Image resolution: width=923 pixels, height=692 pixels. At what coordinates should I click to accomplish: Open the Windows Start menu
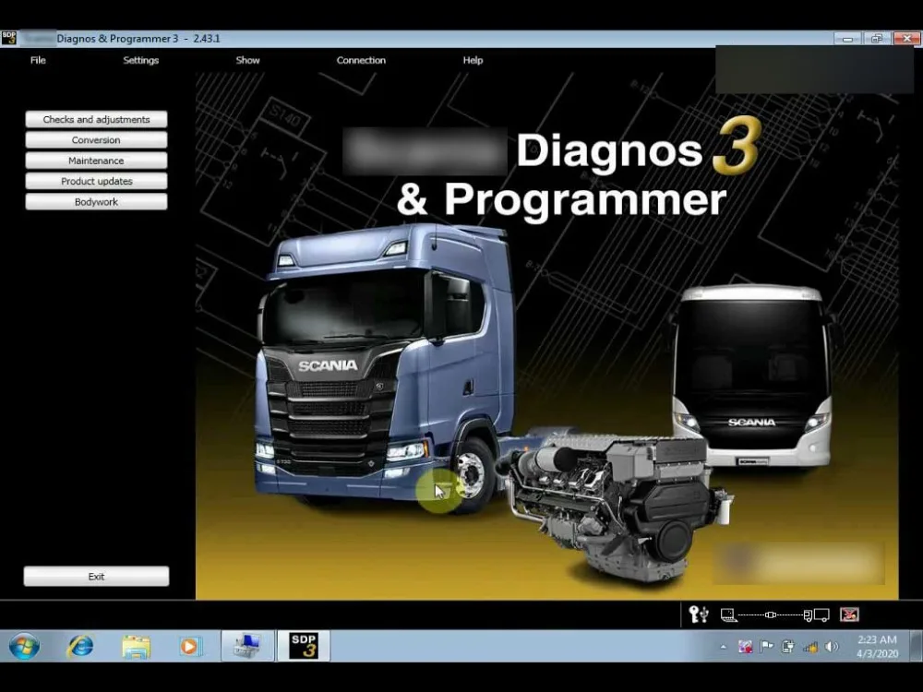24,647
